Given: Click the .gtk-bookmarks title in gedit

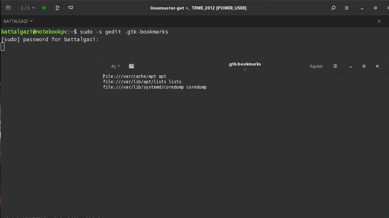Looking at the screenshot, I should tap(244, 64).
